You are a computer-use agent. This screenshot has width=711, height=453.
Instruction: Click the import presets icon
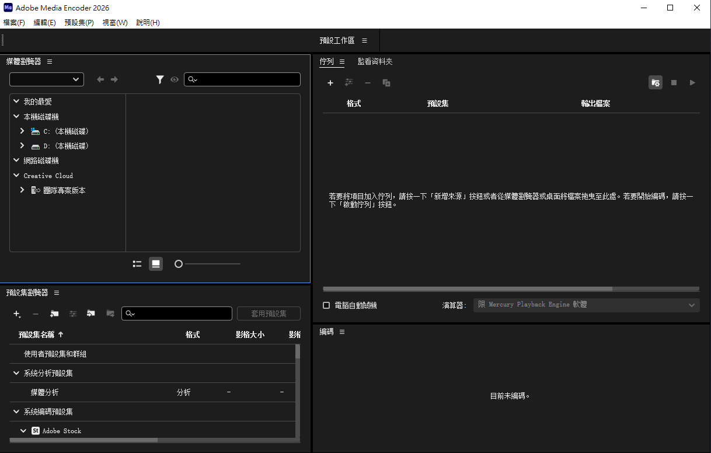pos(91,314)
